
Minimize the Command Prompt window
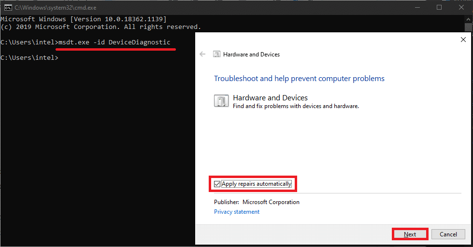point(416,8)
